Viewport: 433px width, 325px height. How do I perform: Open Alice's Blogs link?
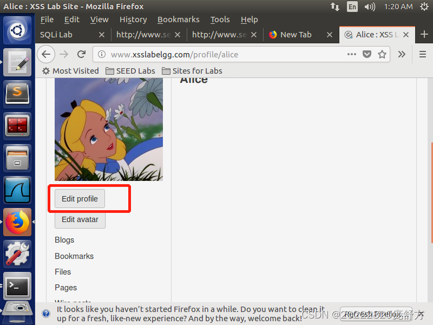[64, 240]
